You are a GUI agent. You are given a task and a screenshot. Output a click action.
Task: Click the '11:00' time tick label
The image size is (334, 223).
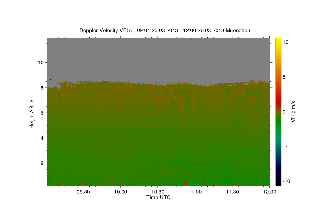[x=195, y=192]
